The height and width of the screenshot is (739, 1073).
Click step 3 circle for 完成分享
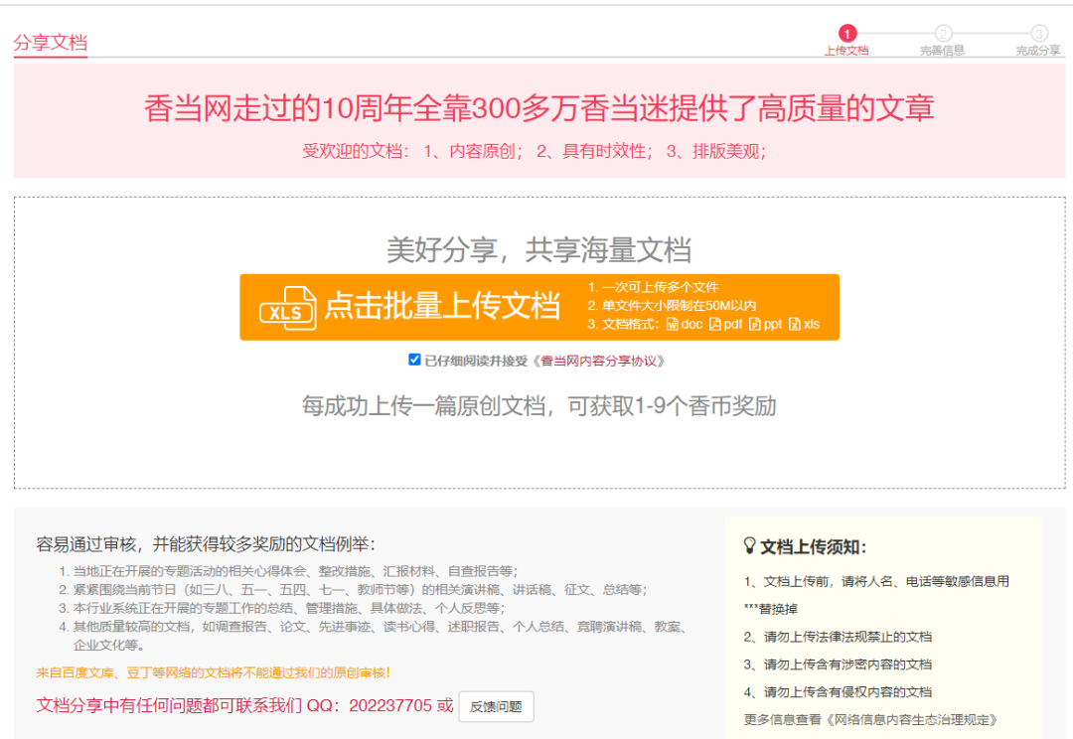[1039, 34]
